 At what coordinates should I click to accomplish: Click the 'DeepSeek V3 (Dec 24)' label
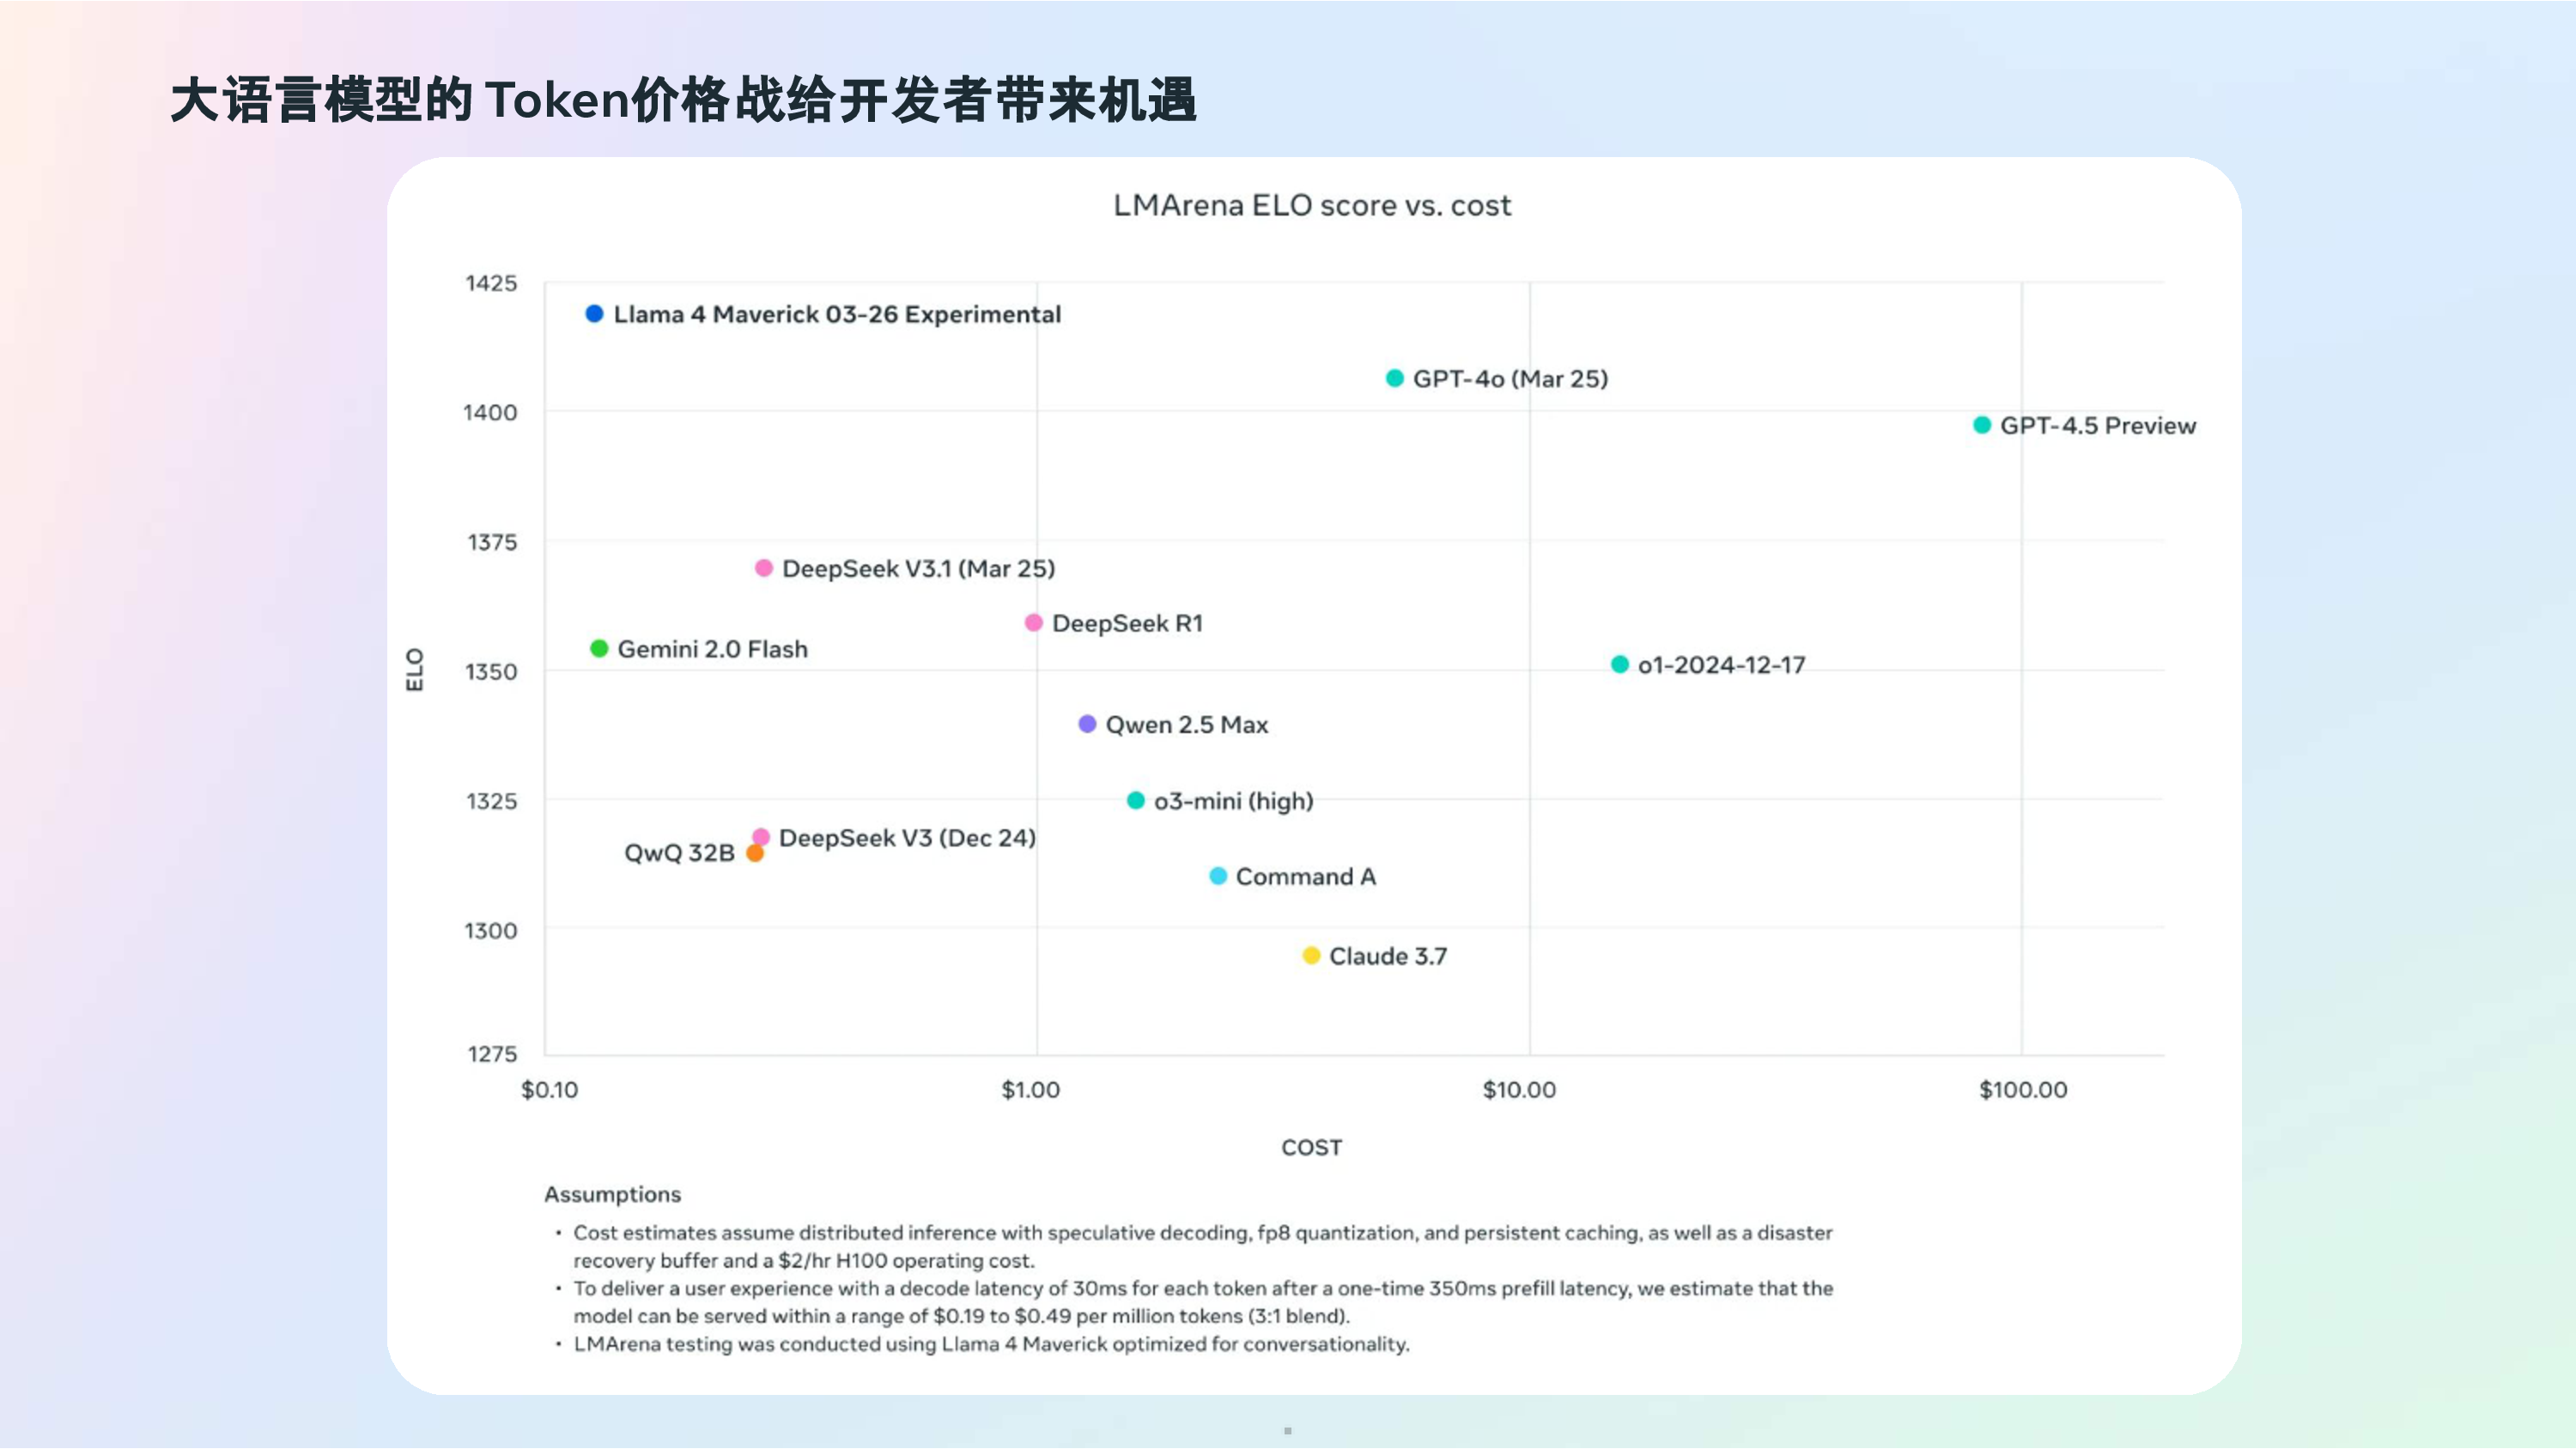click(907, 838)
